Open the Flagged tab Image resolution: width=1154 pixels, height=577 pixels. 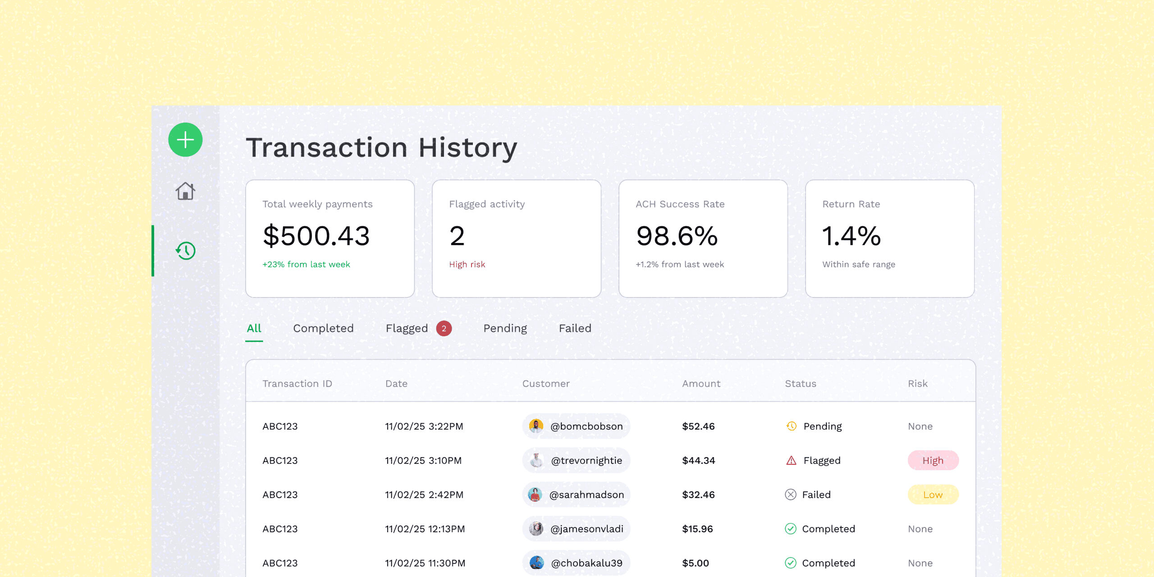tap(407, 329)
